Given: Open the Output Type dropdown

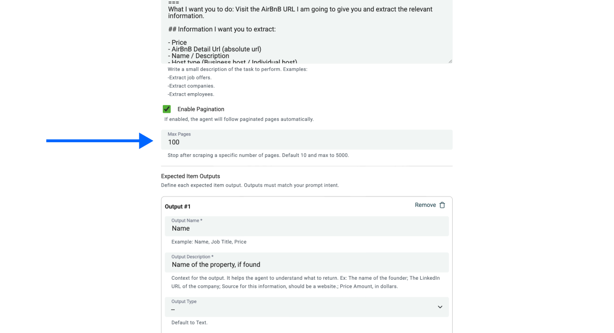Looking at the screenshot, I should [307, 307].
